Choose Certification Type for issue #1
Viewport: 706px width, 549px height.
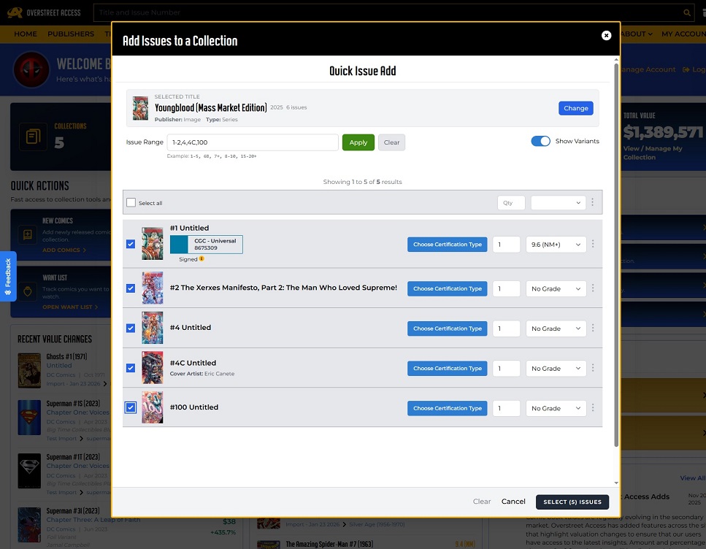coord(447,244)
